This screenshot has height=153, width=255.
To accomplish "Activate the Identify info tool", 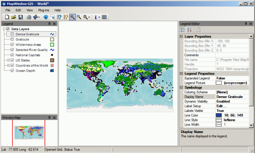I will point(95,17).
